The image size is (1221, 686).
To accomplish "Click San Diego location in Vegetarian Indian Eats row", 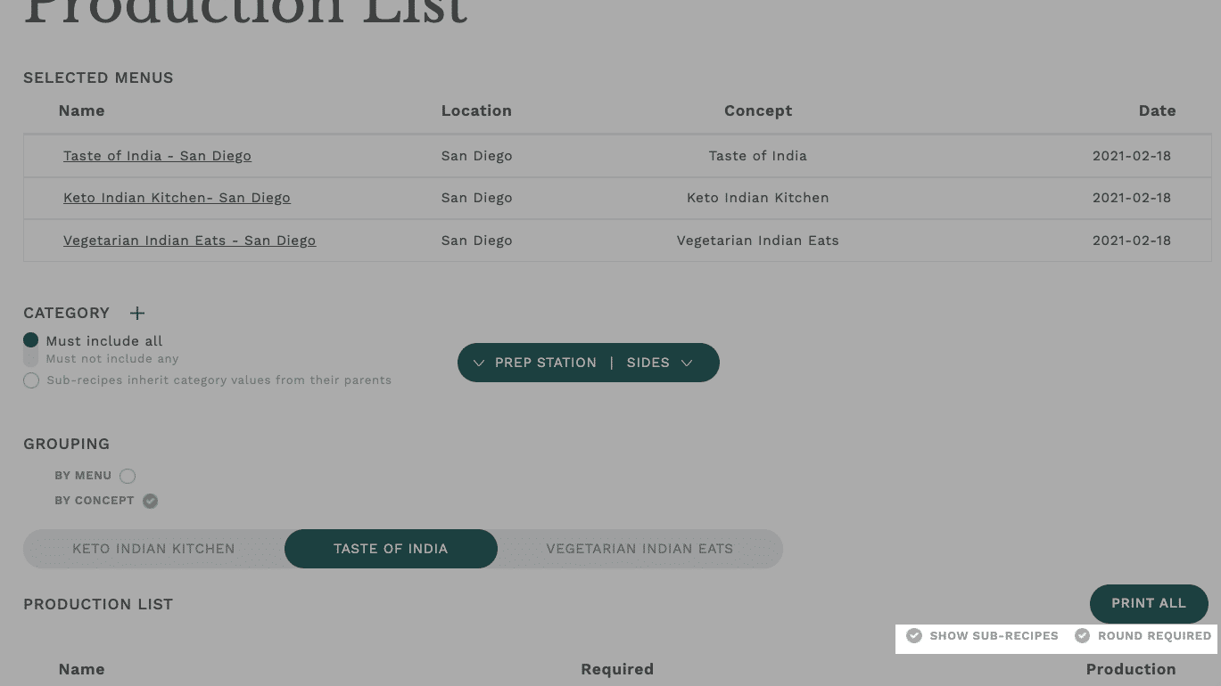I will [476, 241].
